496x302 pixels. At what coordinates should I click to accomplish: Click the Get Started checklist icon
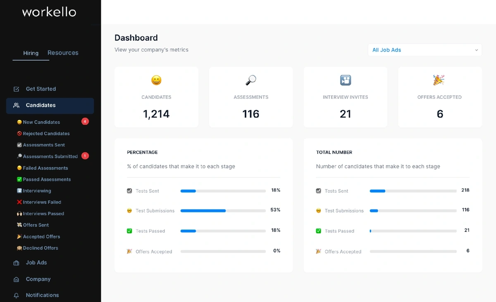(x=17, y=89)
